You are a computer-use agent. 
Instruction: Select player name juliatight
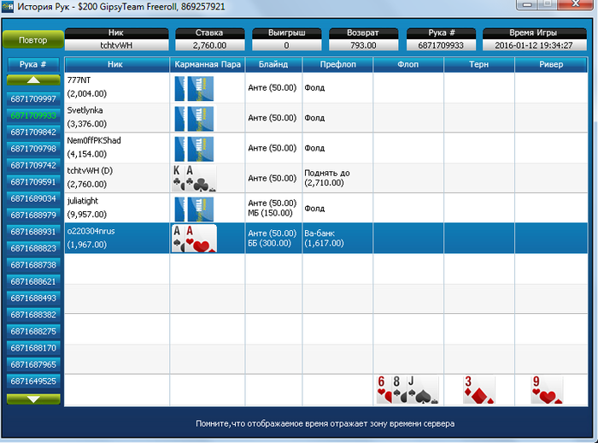tap(83, 201)
